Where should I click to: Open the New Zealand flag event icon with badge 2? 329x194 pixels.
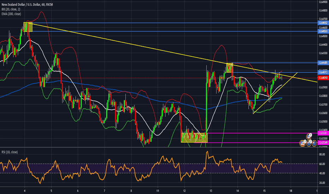(x=309, y=143)
